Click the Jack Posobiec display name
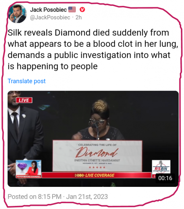 coord(48,10)
